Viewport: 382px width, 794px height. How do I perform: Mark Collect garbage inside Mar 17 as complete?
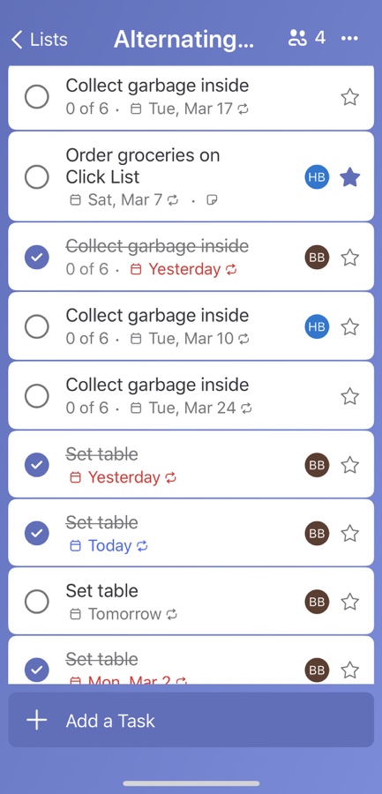[37, 97]
